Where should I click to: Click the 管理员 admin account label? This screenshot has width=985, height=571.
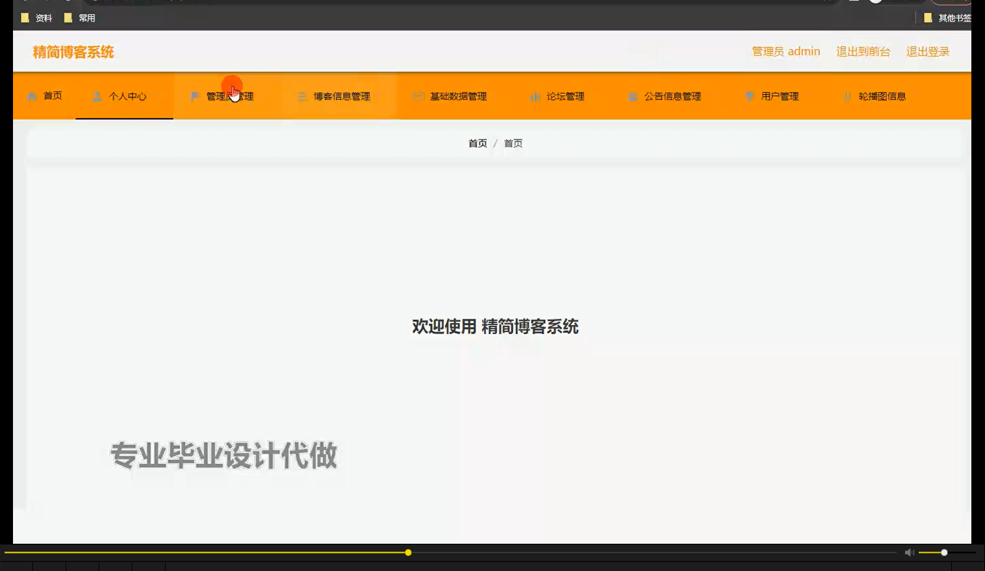tap(787, 51)
